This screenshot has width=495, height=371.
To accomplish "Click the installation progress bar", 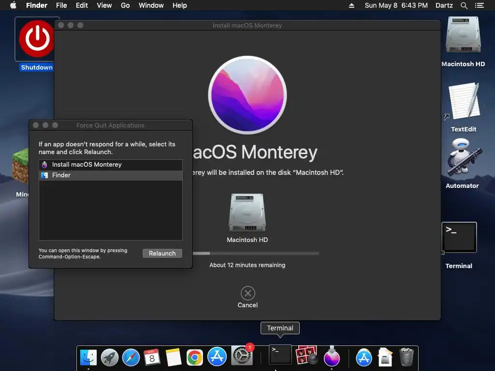I will [x=256, y=253].
